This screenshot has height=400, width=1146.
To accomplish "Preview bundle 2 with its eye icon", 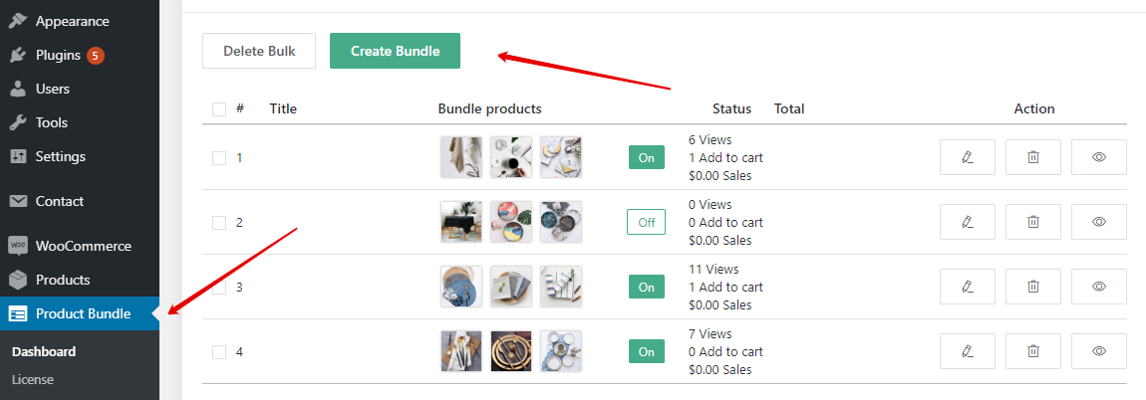I will (1099, 222).
